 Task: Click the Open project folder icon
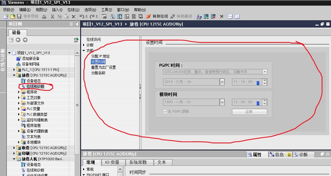point(13,16)
